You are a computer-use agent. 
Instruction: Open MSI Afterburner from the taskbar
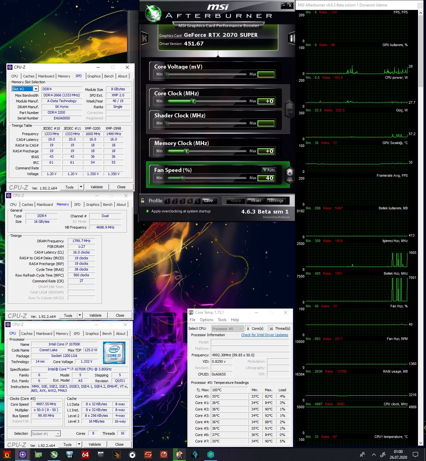coord(54,454)
